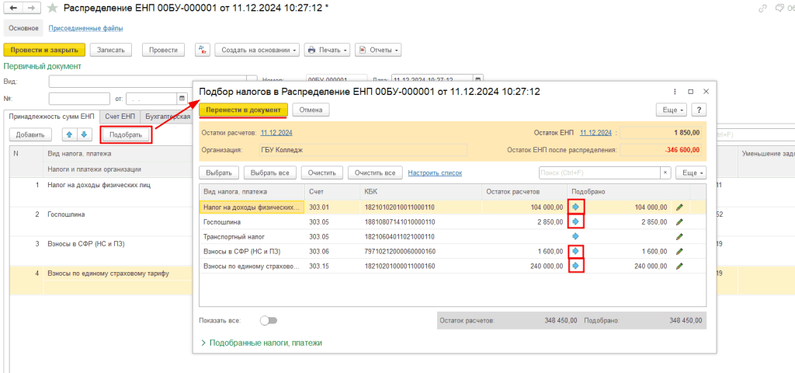This screenshot has height=373, width=795.
Task: Move row up with blue up arrow
Action: [x=69, y=134]
